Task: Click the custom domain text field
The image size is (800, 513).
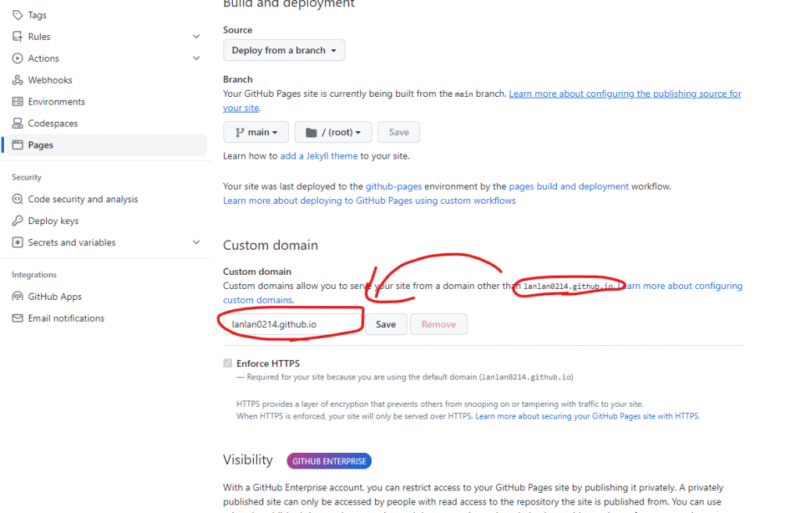Action: tap(293, 324)
